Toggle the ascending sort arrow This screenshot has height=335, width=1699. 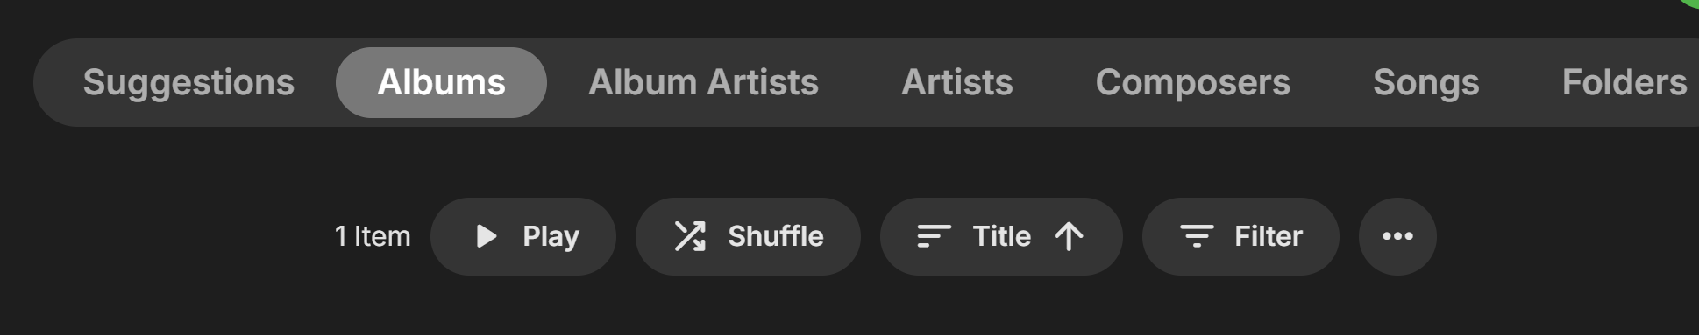tap(1069, 236)
